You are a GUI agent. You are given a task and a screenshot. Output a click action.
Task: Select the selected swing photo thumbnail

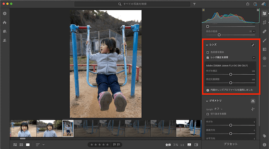pos(68,128)
